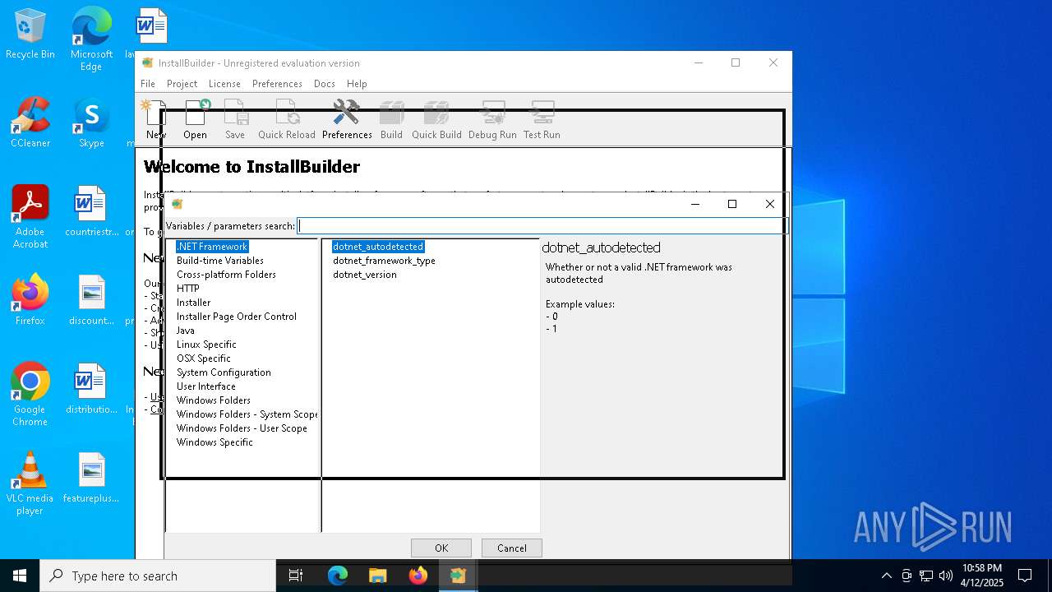Select the System Configuration category

pyautogui.click(x=224, y=372)
